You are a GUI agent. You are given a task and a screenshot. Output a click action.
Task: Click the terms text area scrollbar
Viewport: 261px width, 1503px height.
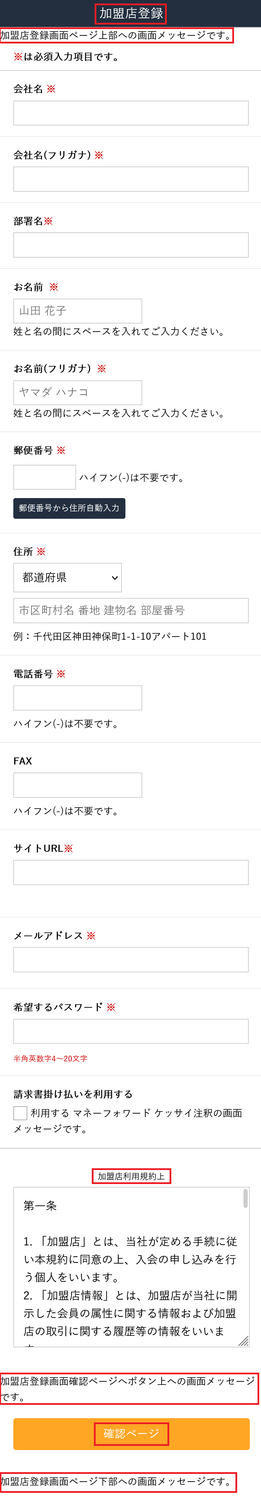tap(245, 1199)
